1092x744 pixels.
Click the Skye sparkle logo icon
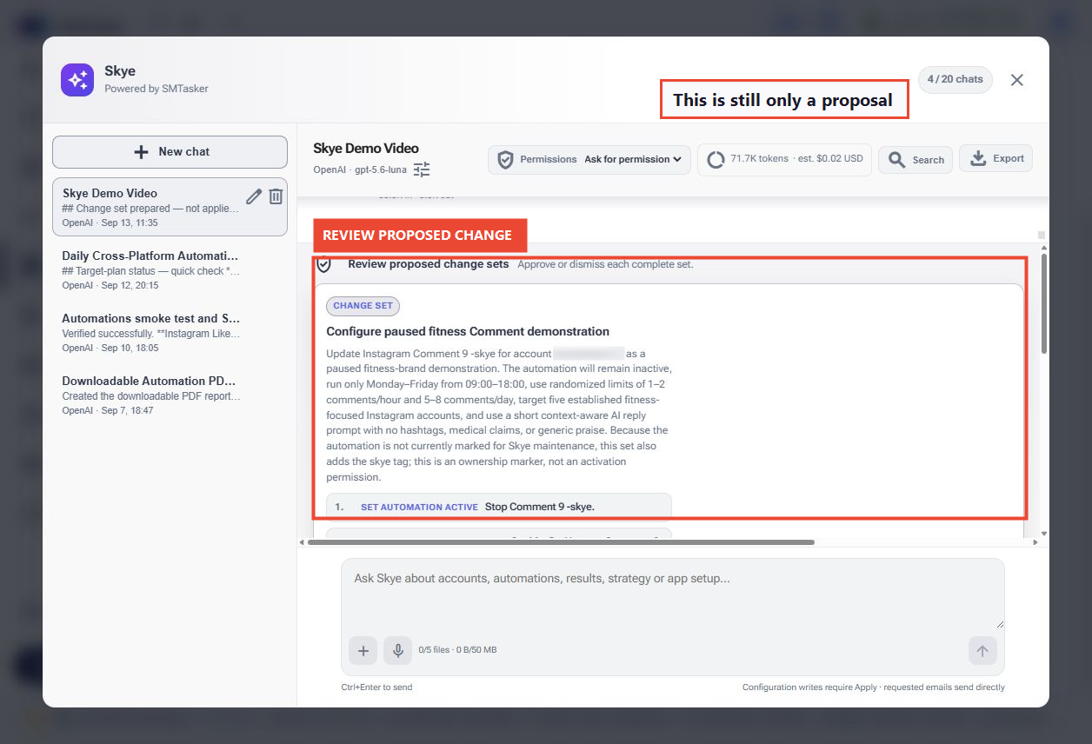77,80
